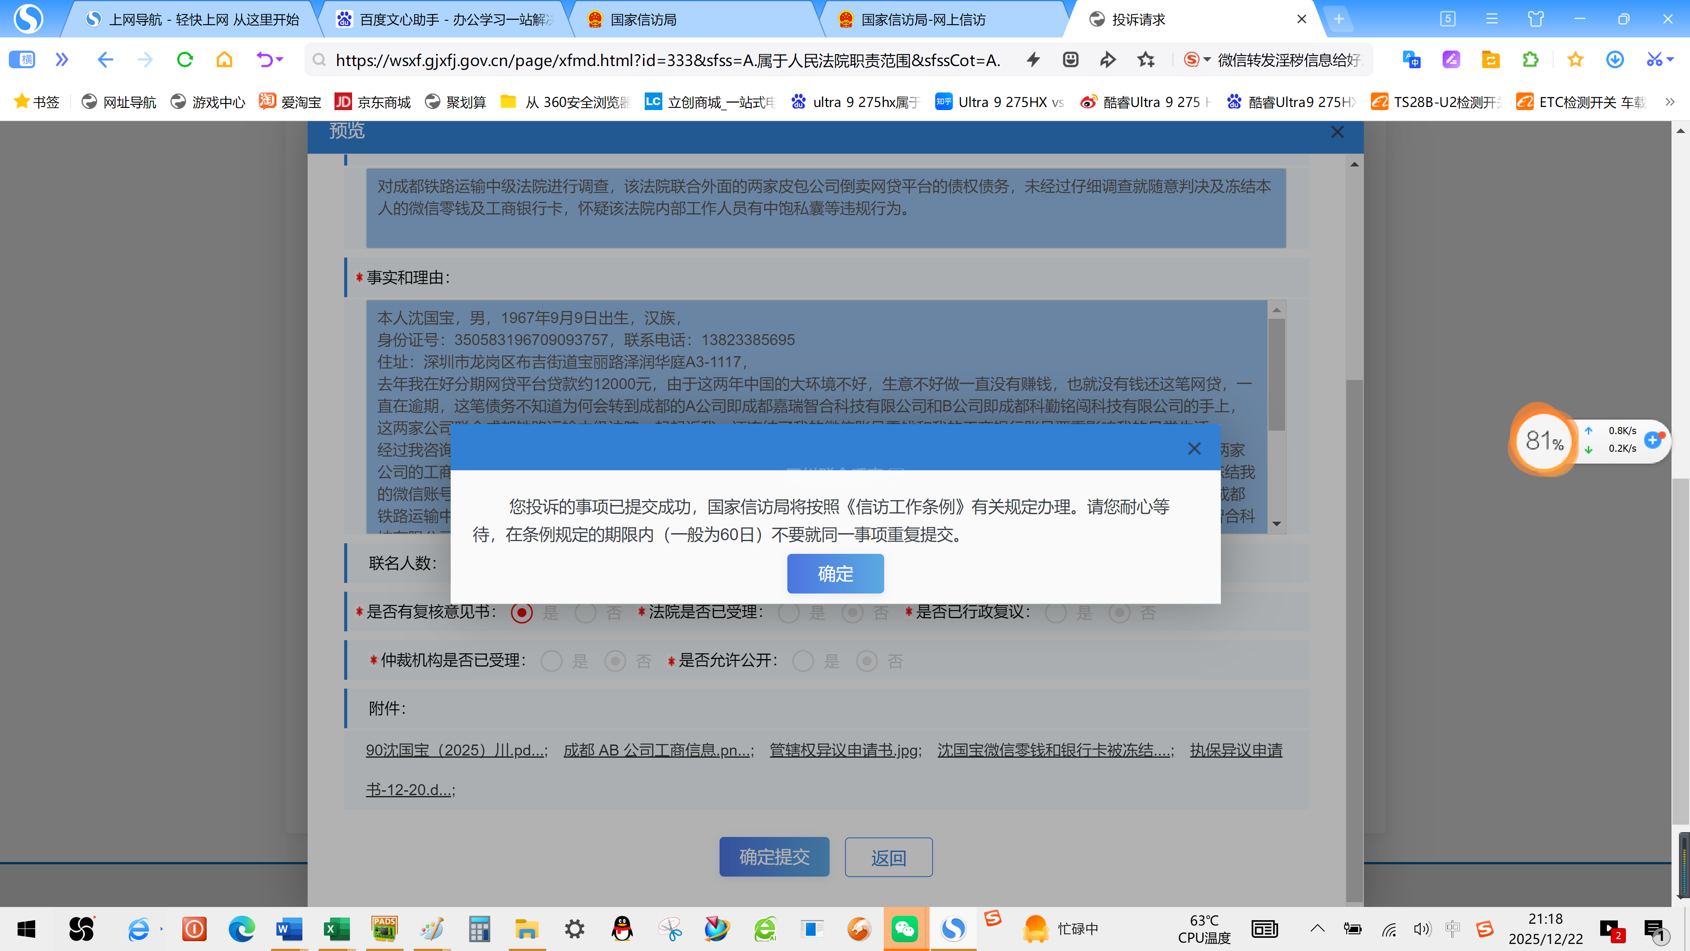
Task: Expand the bookmarks bar overflow chevron
Action: pos(1670,102)
